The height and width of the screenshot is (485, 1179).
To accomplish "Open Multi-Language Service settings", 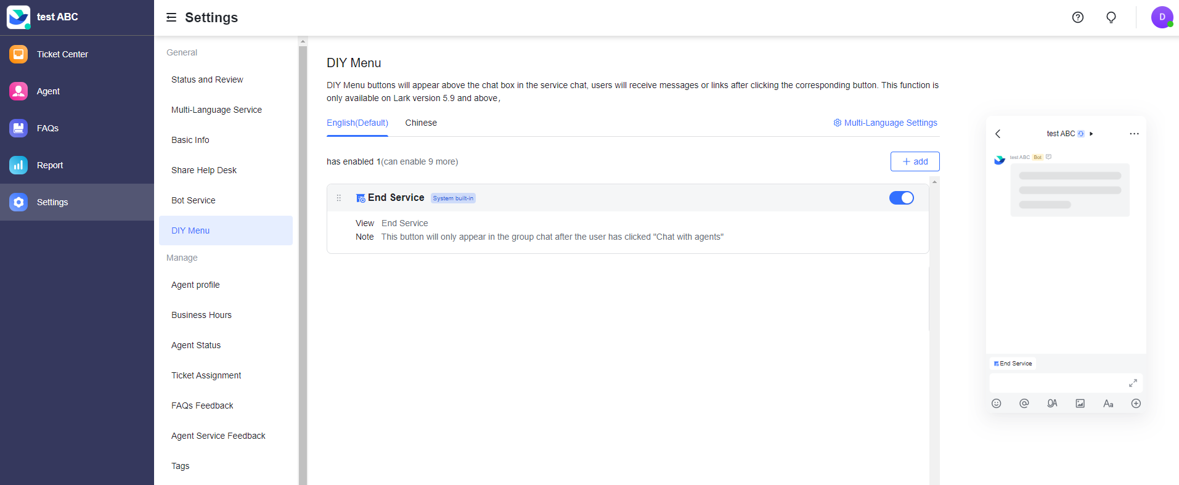I will [226, 110].
